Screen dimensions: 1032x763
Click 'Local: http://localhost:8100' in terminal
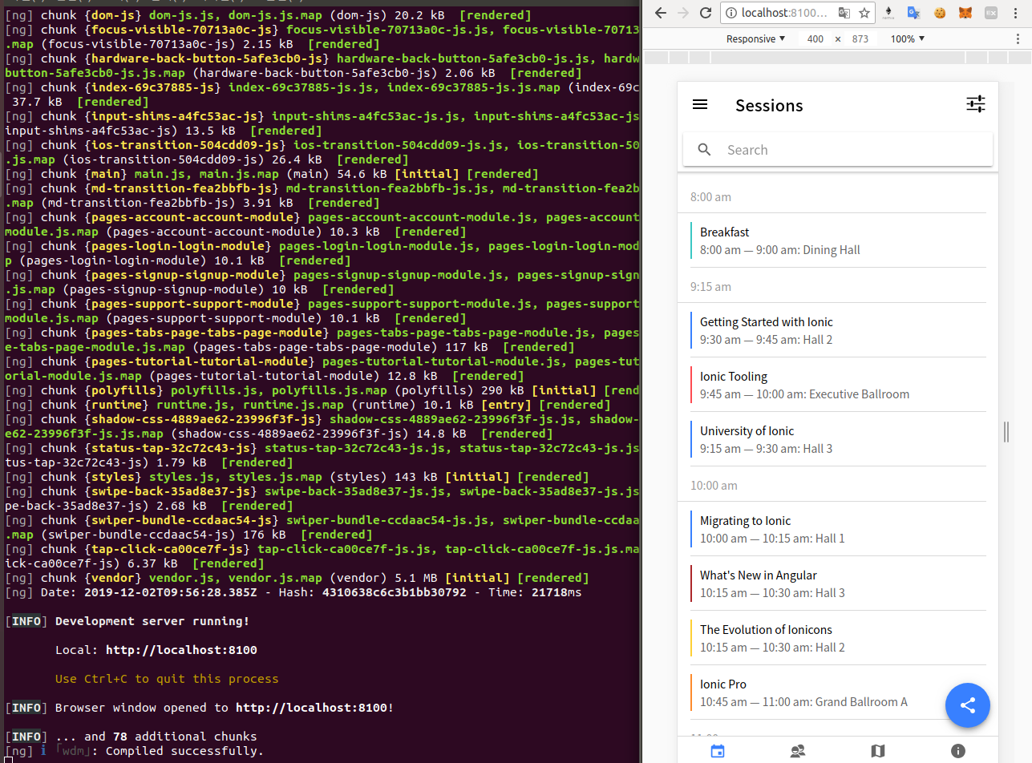[x=156, y=650]
